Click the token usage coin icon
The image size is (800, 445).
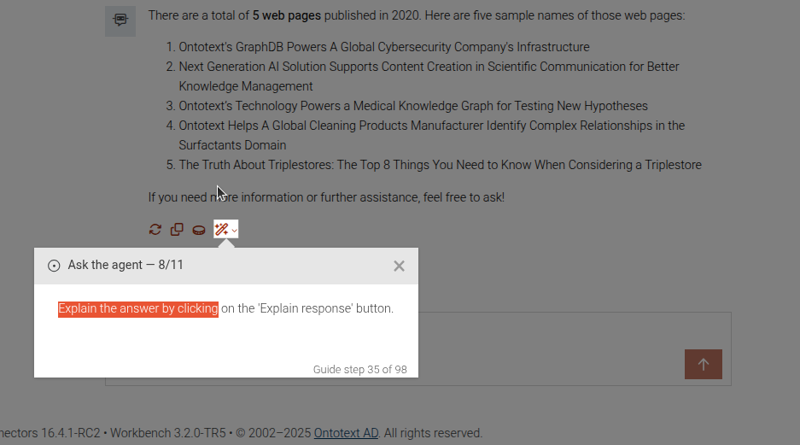click(199, 229)
